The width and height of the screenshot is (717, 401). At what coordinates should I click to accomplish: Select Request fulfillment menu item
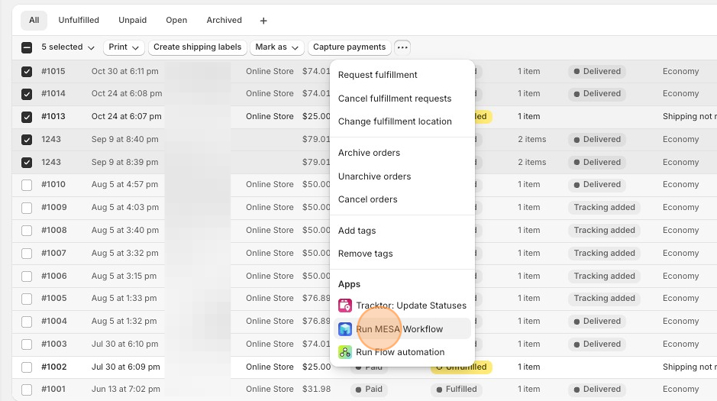coord(377,75)
